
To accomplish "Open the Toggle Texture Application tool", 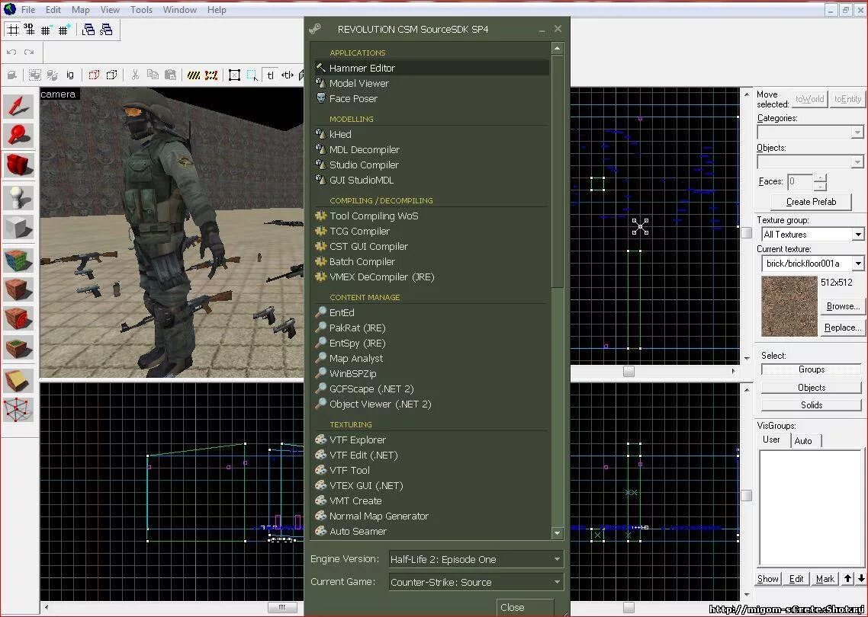I will 18,259.
